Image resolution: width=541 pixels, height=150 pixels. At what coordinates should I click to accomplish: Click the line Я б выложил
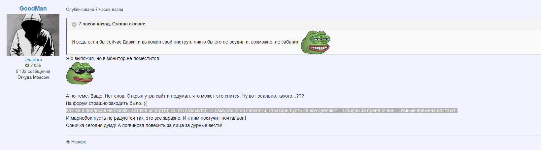(x=113, y=59)
